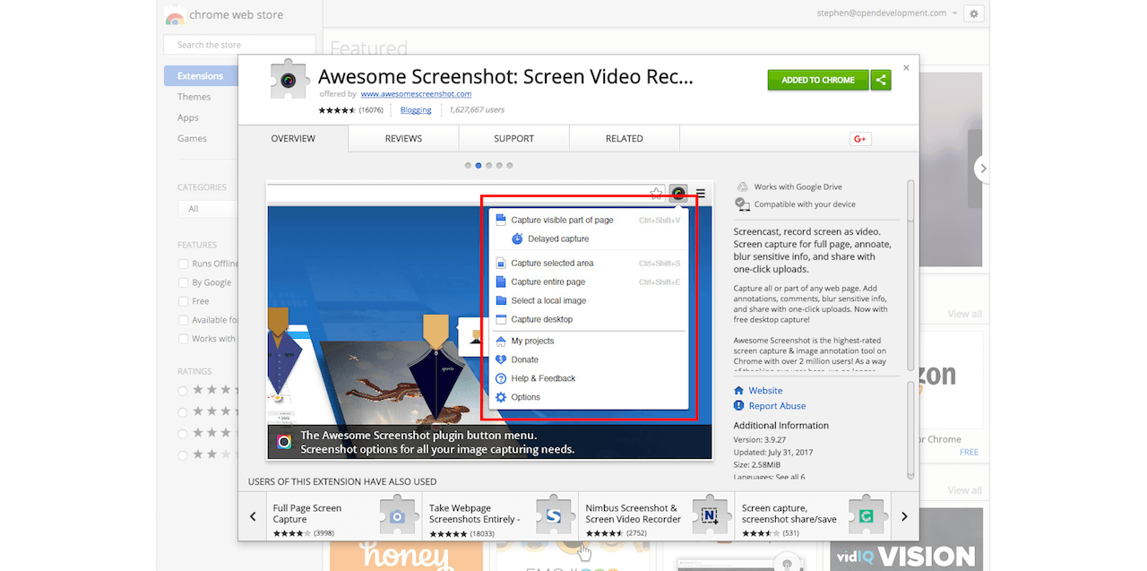This screenshot has width=1147, height=571.
Task: Click the related extensions previous arrow
Action: (x=253, y=516)
